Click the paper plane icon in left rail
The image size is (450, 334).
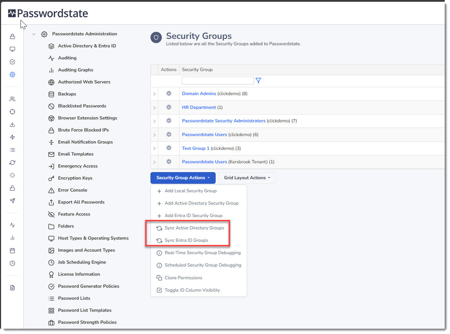(x=12, y=201)
